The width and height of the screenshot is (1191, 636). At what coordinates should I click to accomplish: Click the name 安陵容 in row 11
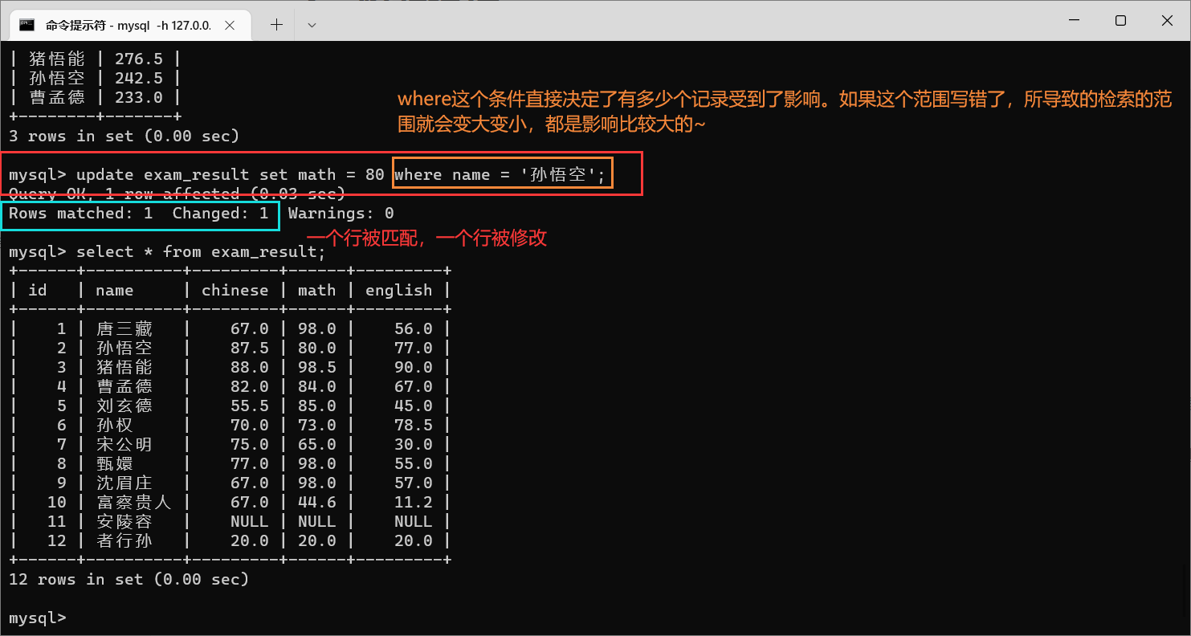[x=124, y=521]
